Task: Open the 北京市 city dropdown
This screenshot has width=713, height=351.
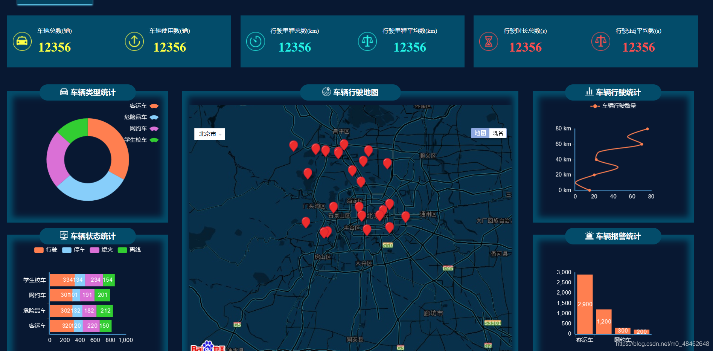Action: 210,134
